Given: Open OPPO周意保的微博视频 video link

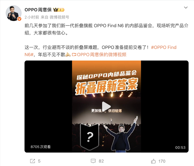Looking at the screenshot, I should pyautogui.click(x=102, y=55).
